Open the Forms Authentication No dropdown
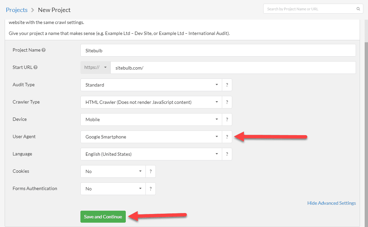368x227 pixels. coord(113,189)
